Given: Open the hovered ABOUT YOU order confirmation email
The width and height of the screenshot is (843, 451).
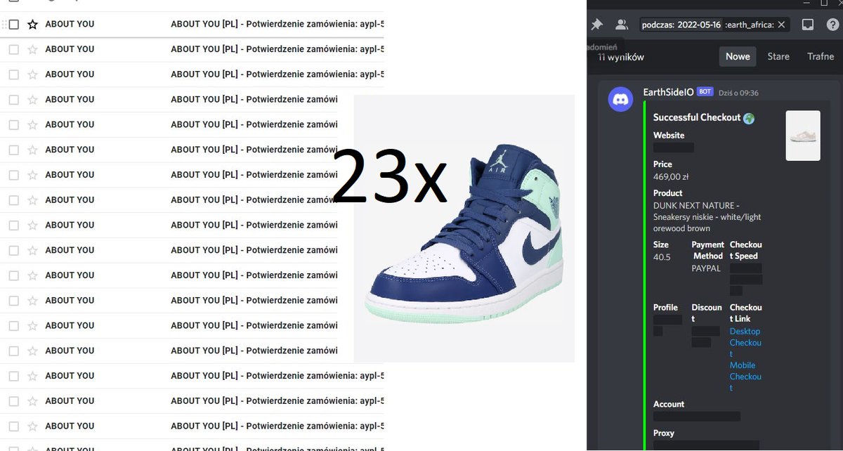Looking at the screenshot, I should (192, 25).
